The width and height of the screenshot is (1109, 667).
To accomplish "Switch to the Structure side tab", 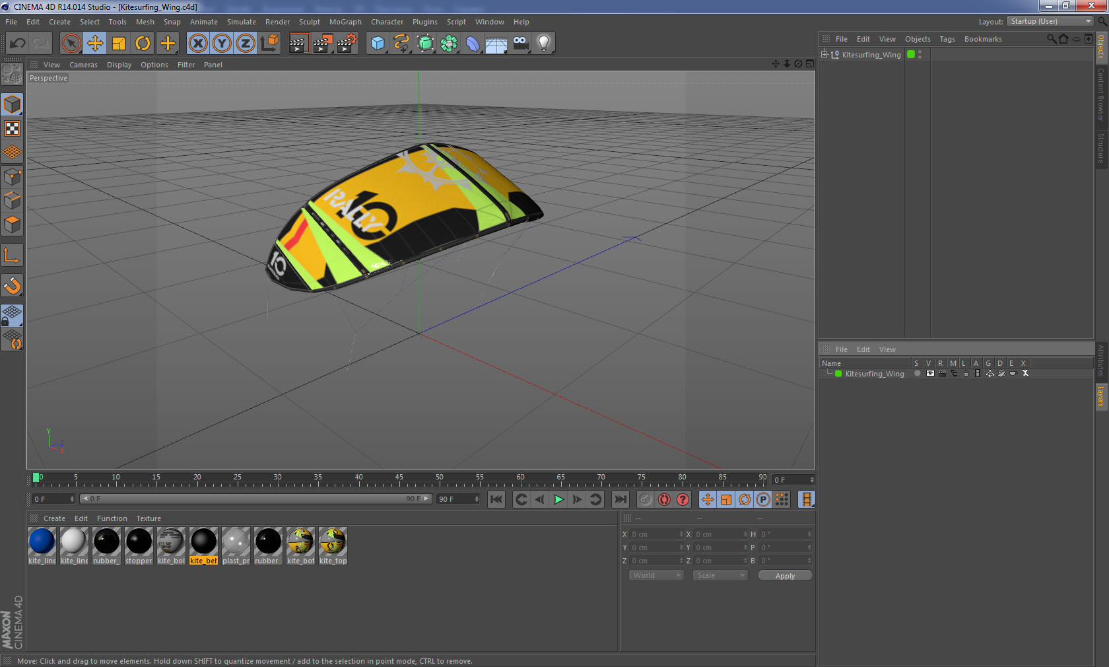I will (x=1100, y=149).
